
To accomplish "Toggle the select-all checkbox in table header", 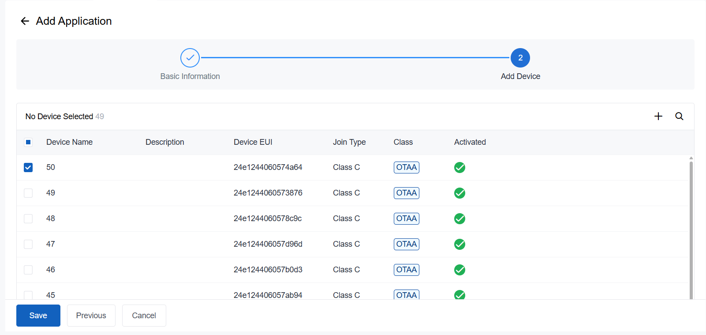I will [28, 142].
